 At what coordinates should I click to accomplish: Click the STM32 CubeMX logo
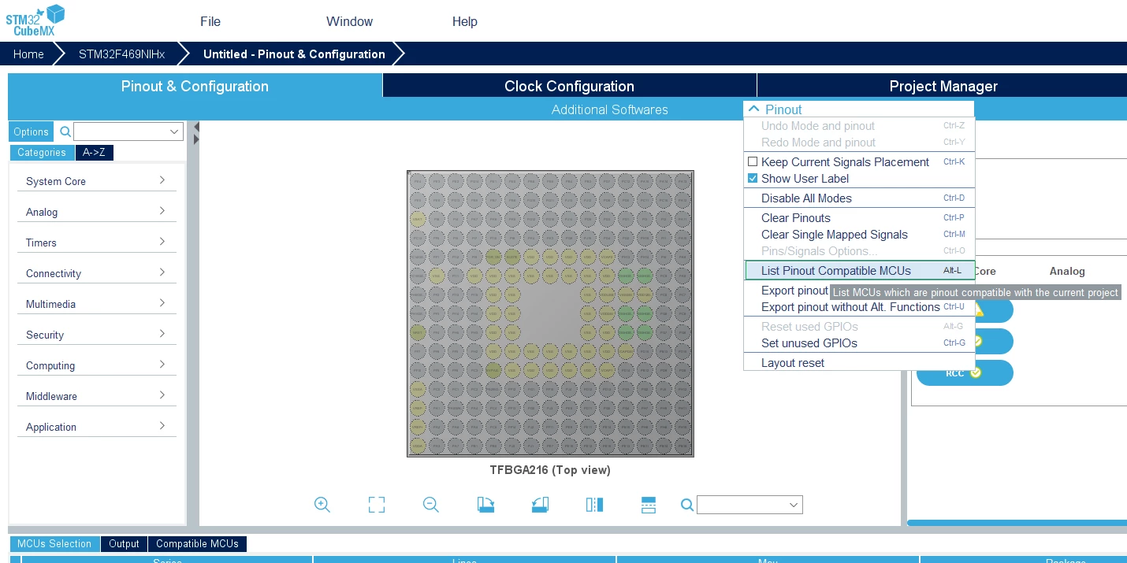pos(35,20)
